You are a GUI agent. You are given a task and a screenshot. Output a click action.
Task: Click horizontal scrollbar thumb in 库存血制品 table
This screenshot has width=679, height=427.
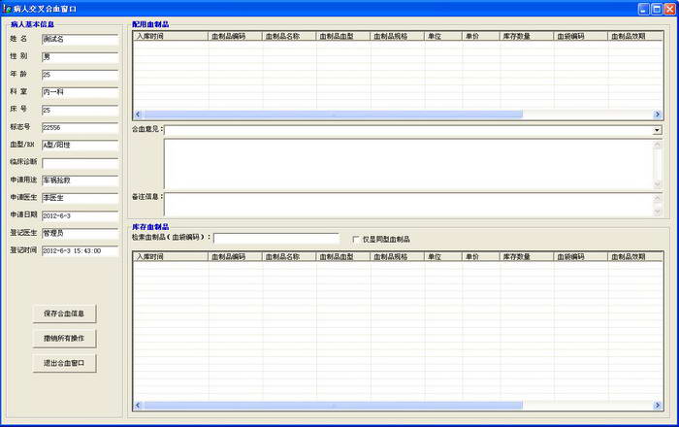pos(333,406)
